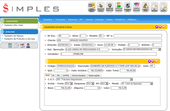Click the NF Emissão document icon
The height and width of the screenshot is (111, 170).
[154, 7]
